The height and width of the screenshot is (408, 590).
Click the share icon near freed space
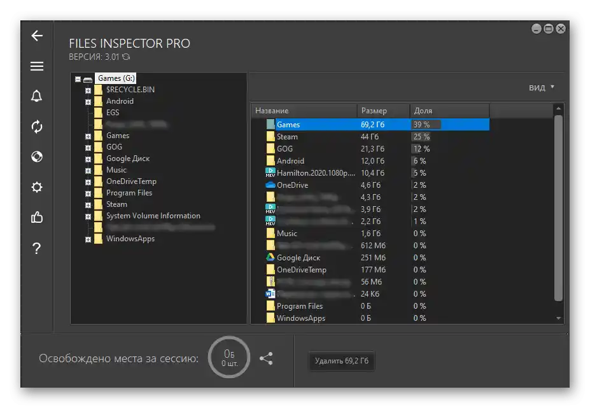[266, 358]
